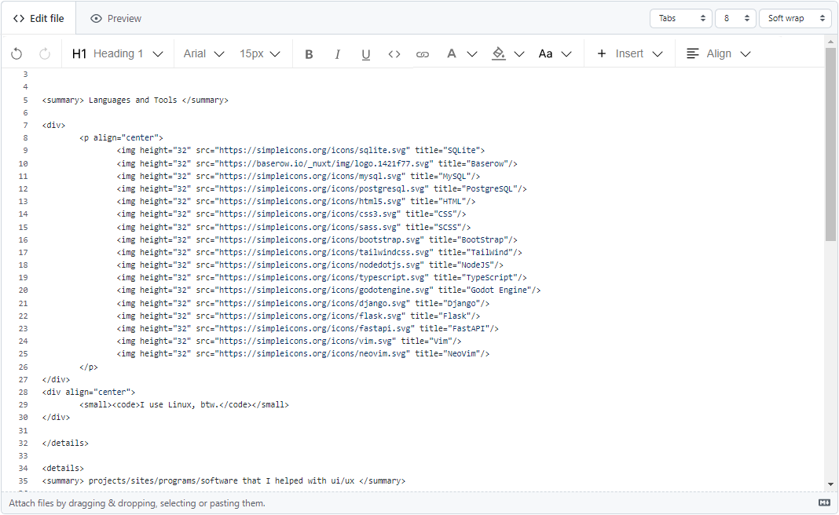Click the godotengine.svg image line
The height and width of the screenshot is (515, 839).
pyautogui.click(x=328, y=290)
